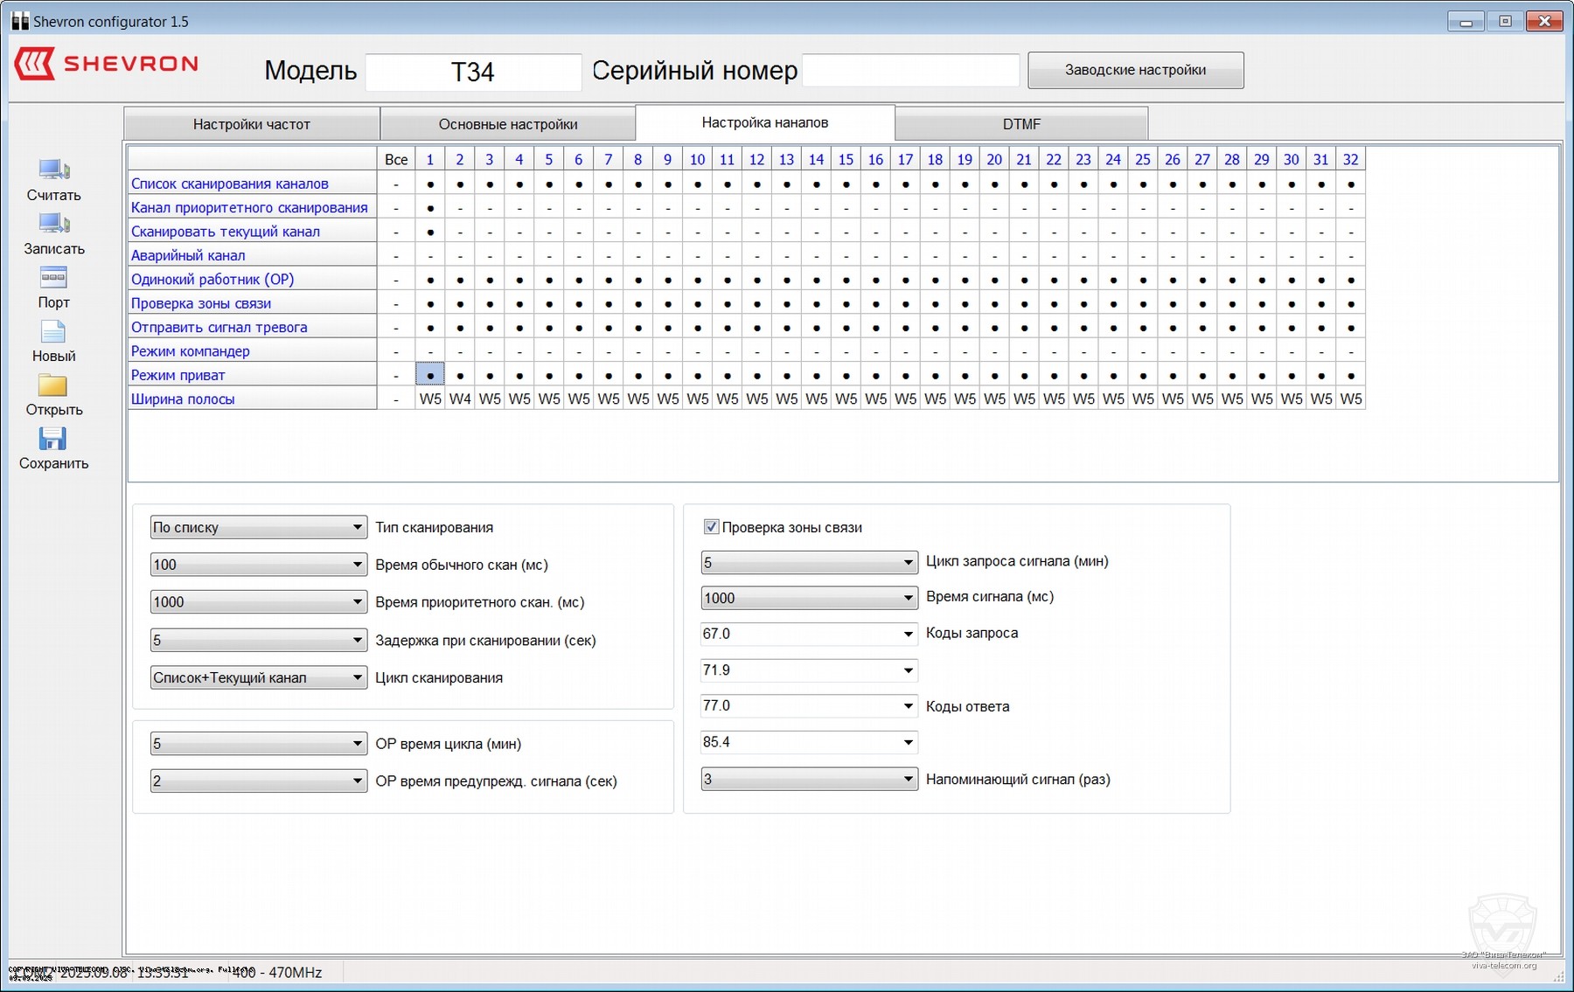
Task: Uncheck the Проверка зоны связи checkbox
Action: point(711,527)
